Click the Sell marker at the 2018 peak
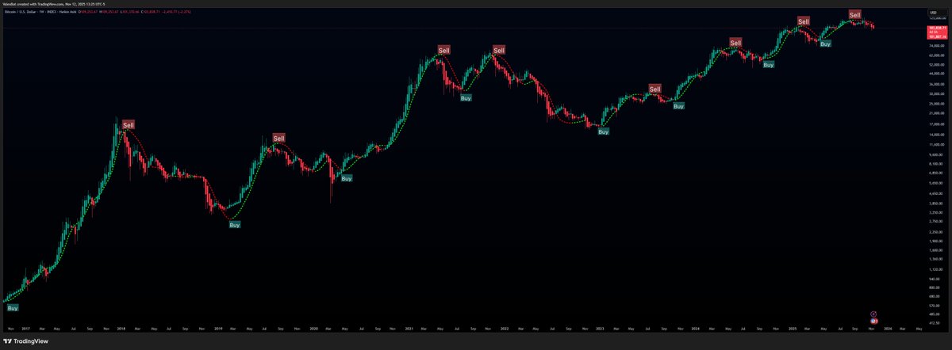 [129, 125]
